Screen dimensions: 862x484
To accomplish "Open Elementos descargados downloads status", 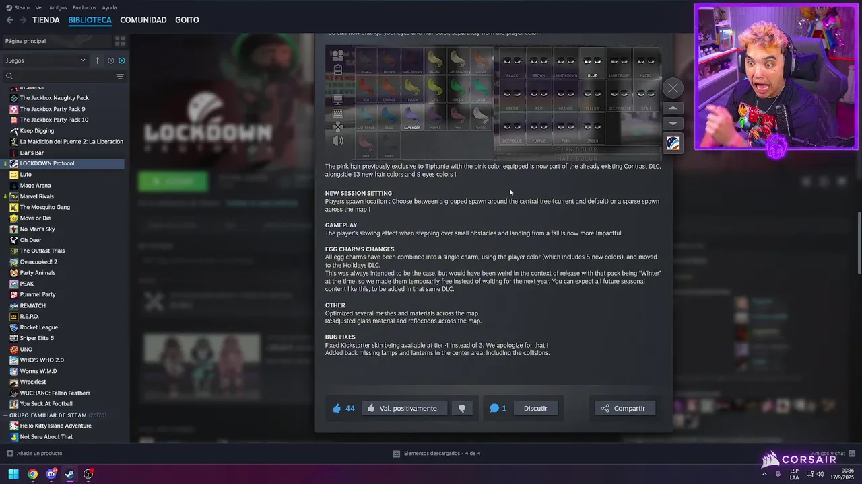I will coord(437,454).
